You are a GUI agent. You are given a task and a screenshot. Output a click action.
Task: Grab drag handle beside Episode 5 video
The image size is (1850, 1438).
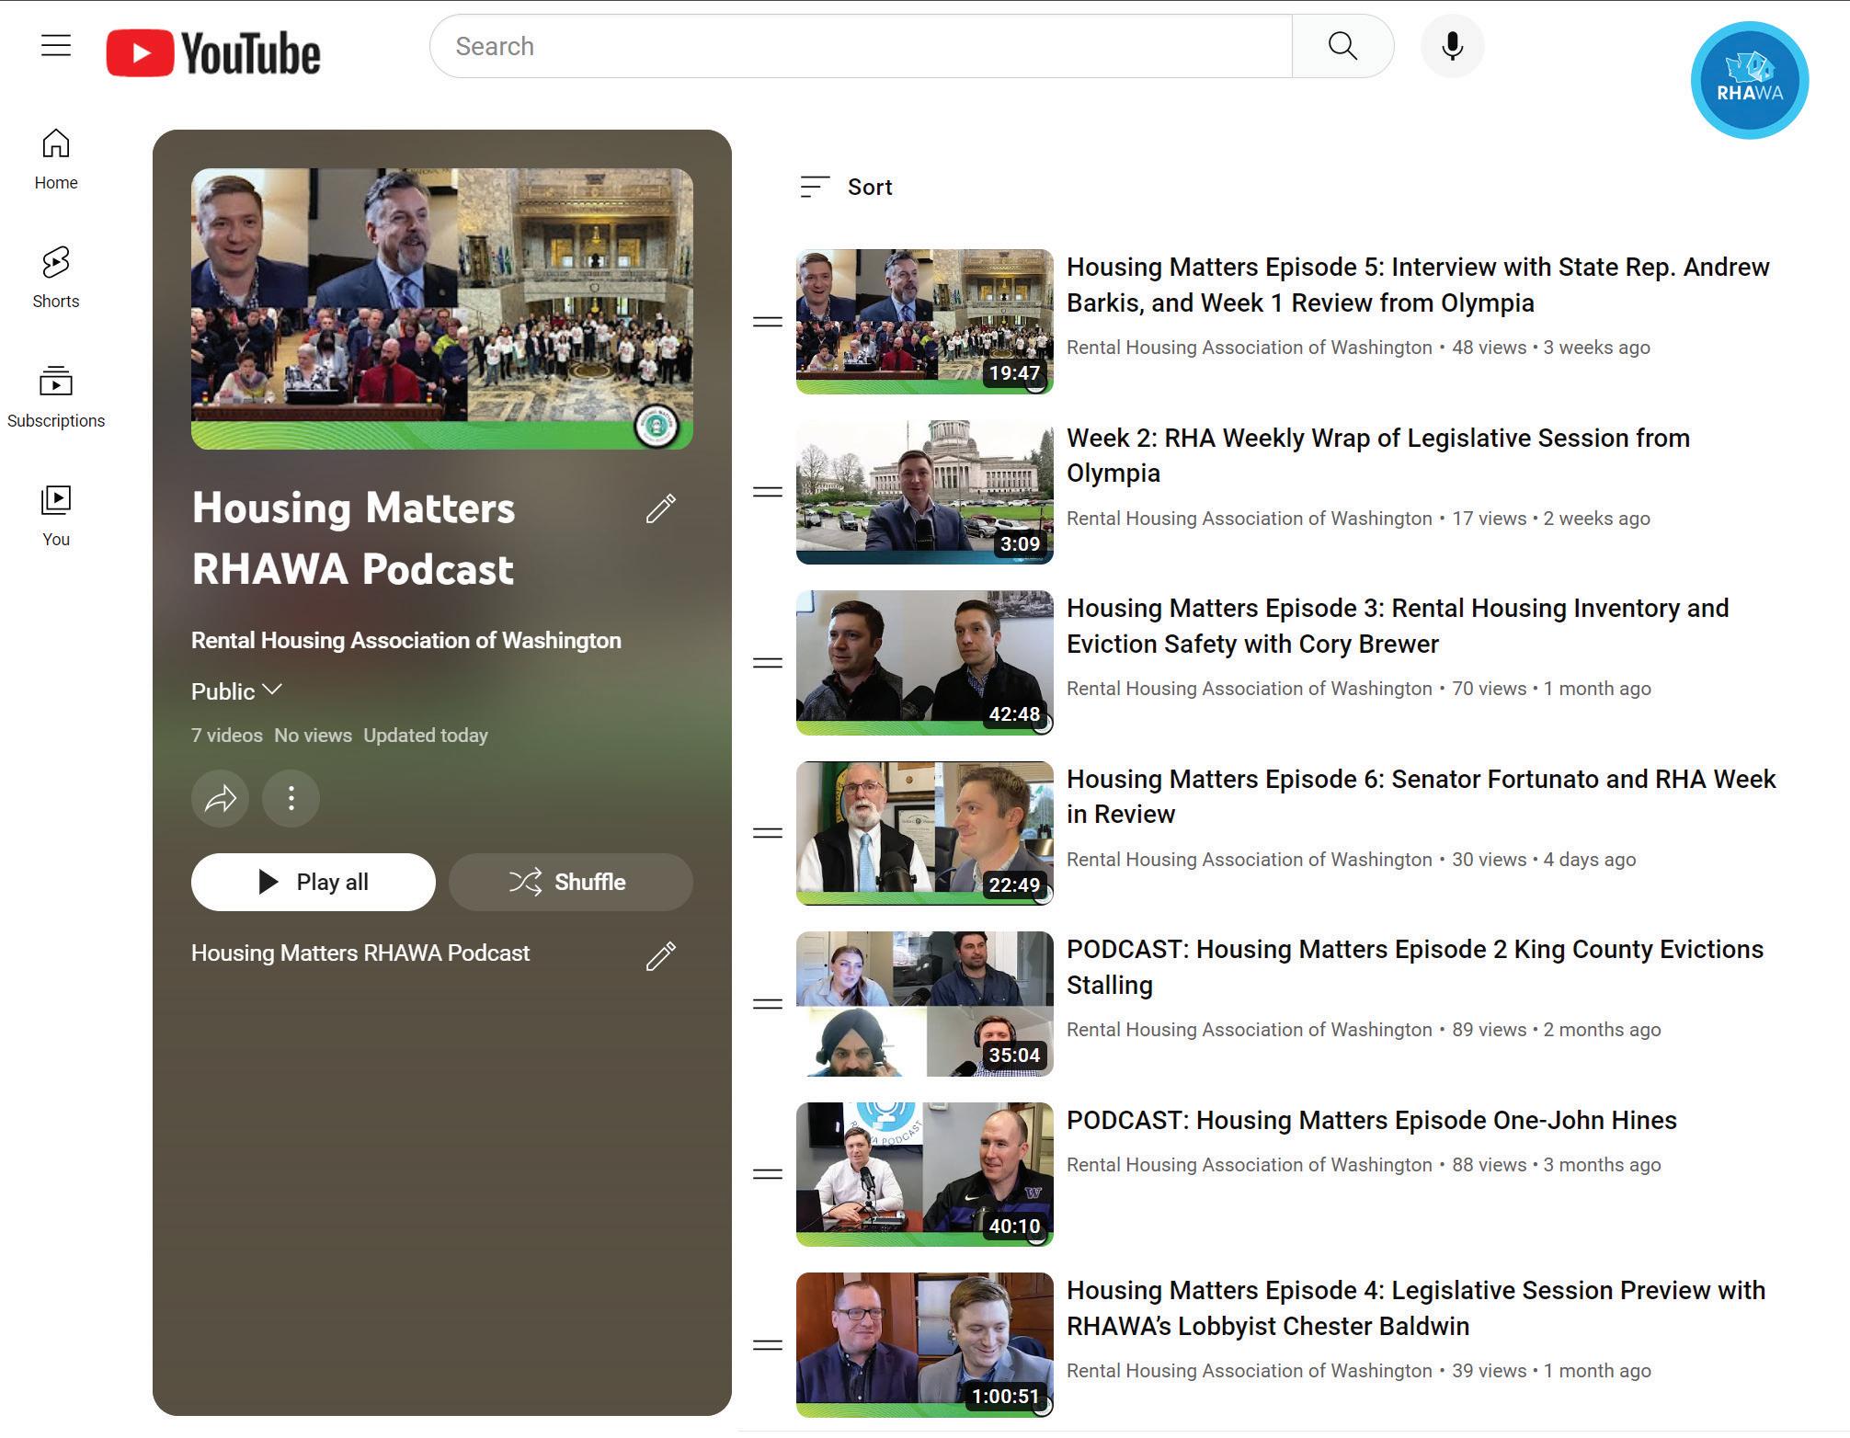(767, 322)
